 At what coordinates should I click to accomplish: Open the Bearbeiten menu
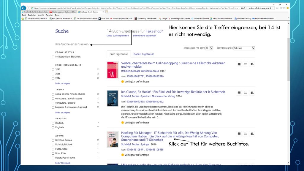[x=32, y=15]
